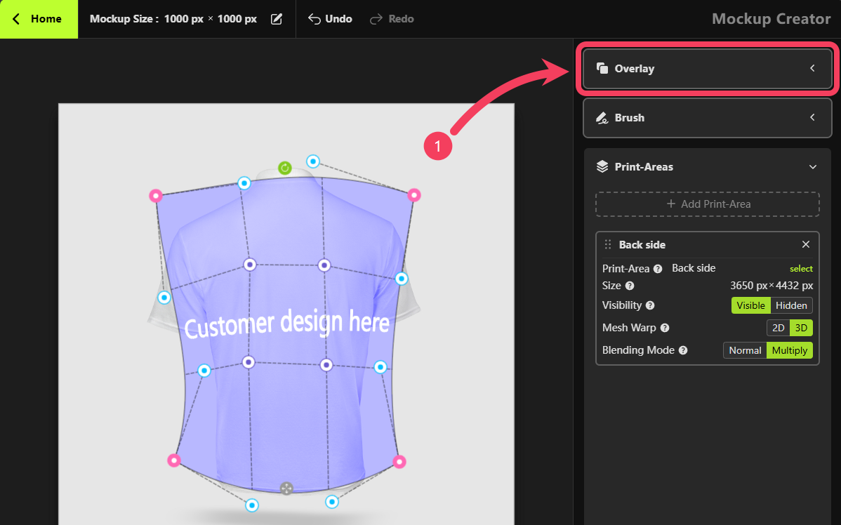Click the gray move handle at shirt bottom

click(286, 488)
